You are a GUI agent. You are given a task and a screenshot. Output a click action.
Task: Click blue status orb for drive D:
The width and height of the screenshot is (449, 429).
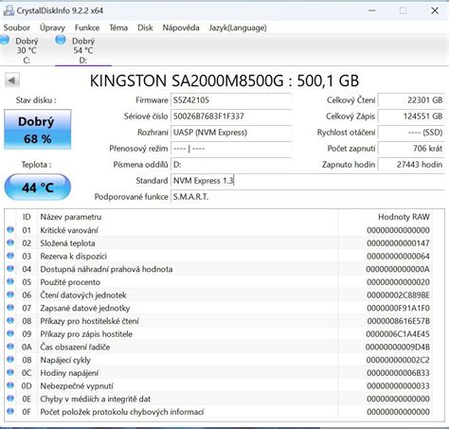click(61, 40)
